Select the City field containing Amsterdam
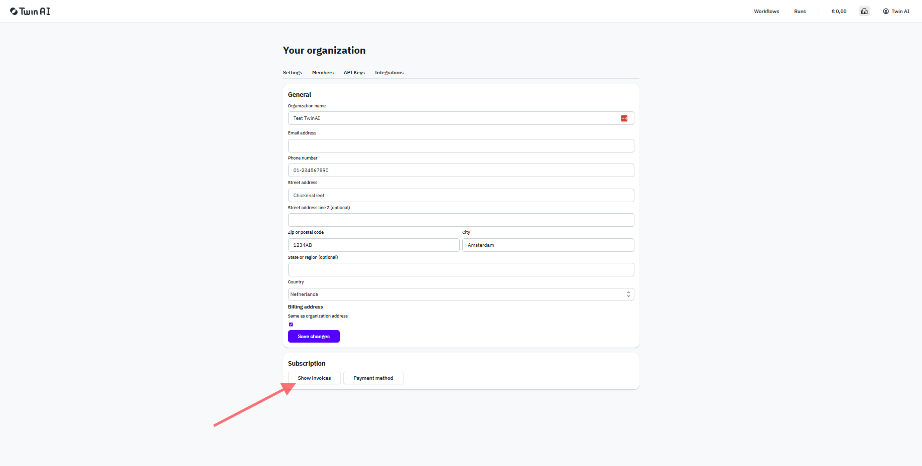 coord(548,245)
